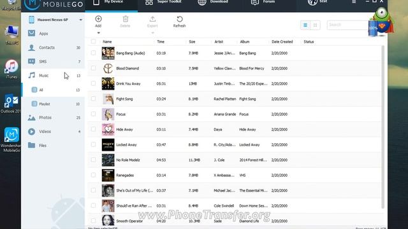Click the "Ariana Grande" artist cell

point(225,114)
